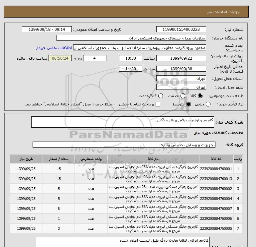Click the 83A cartridge product name
Image resolution: width=256 pixels, height=247 pixels.
[x=153, y=199]
